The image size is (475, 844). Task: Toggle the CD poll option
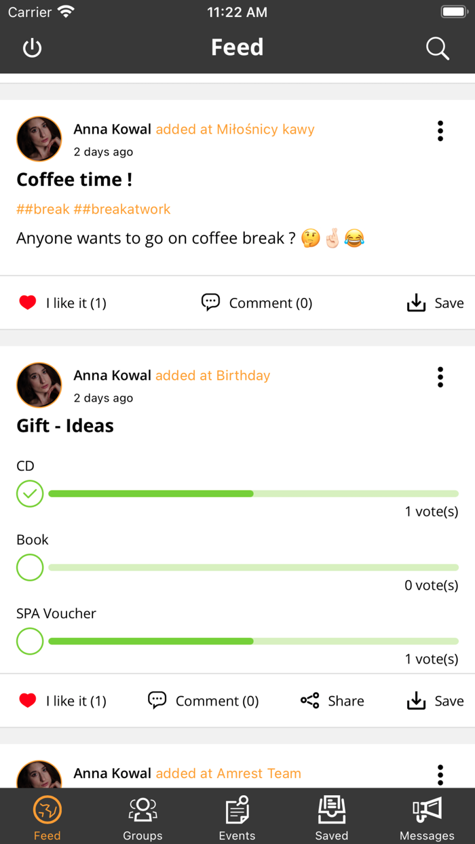tap(30, 494)
